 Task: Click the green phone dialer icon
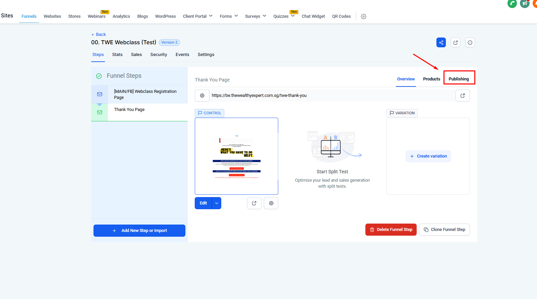point(512,4)
